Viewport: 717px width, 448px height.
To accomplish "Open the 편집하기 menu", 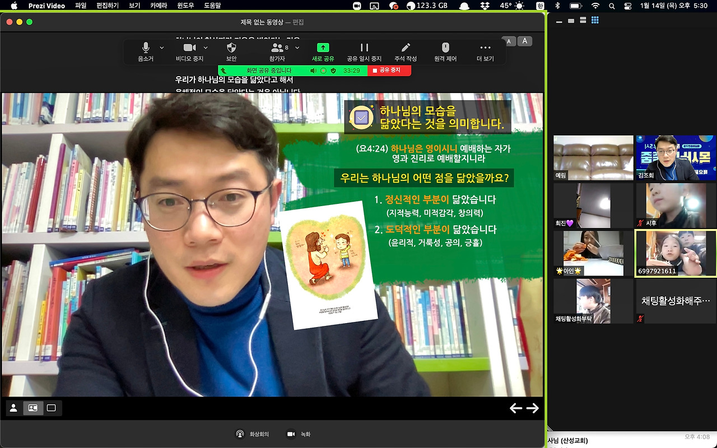I will pos(108,6).
